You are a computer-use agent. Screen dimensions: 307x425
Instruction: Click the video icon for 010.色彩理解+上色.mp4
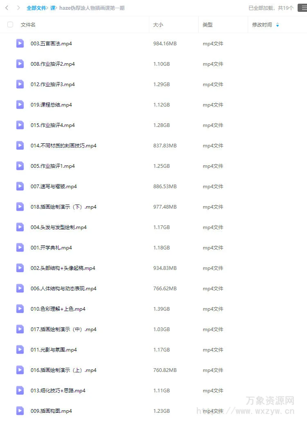[x=20, y=309]
